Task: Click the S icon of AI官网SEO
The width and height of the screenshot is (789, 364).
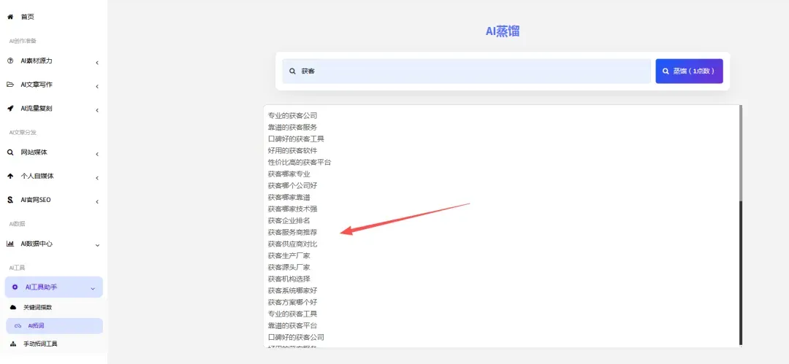Action: [x=10, y=200]
